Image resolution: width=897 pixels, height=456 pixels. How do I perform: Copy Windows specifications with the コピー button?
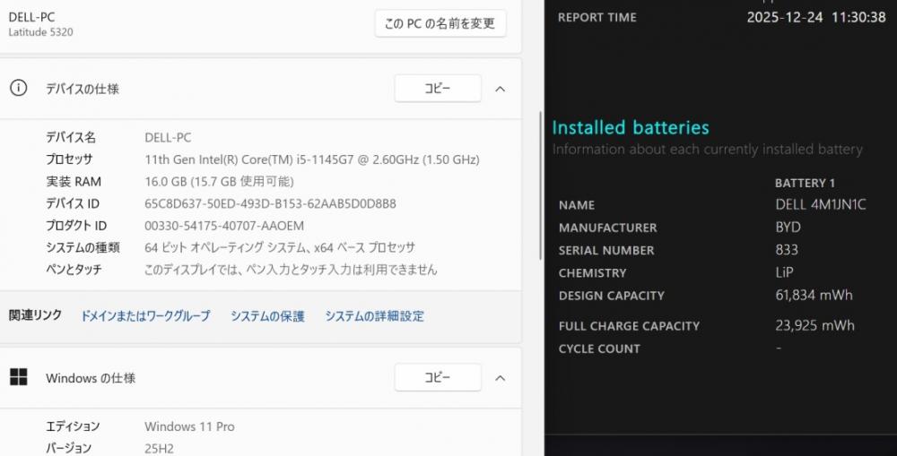pos(438,378)
